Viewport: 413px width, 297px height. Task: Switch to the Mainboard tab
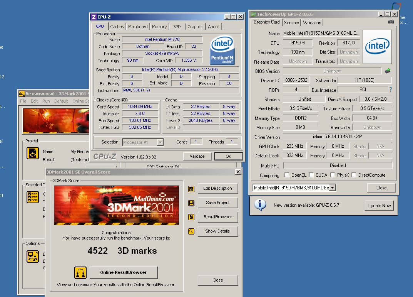[138, 27]
